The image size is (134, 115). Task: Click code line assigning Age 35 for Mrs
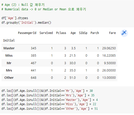[48, 95]
